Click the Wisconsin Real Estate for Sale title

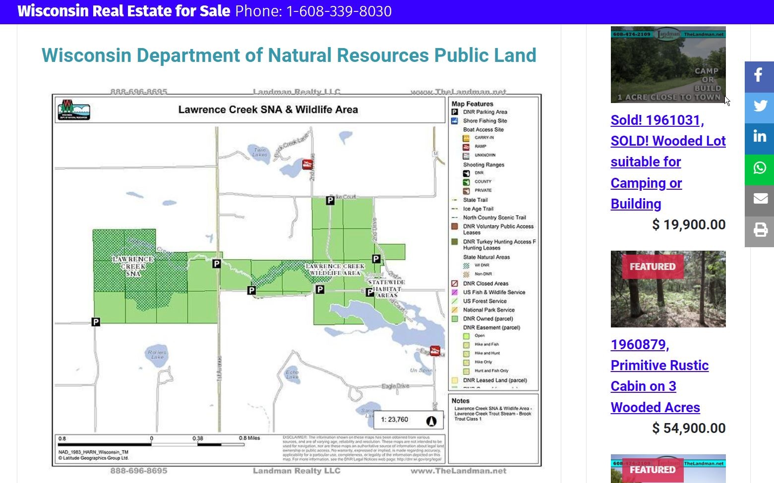pos(124,11)
